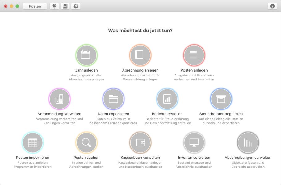Open the Posten importieren table icon
This screenshot has width=281, height=185.
33,142
